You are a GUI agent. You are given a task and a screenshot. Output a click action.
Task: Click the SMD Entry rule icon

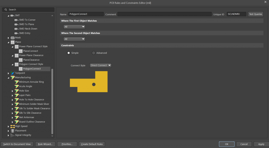(x=17, y=33)
